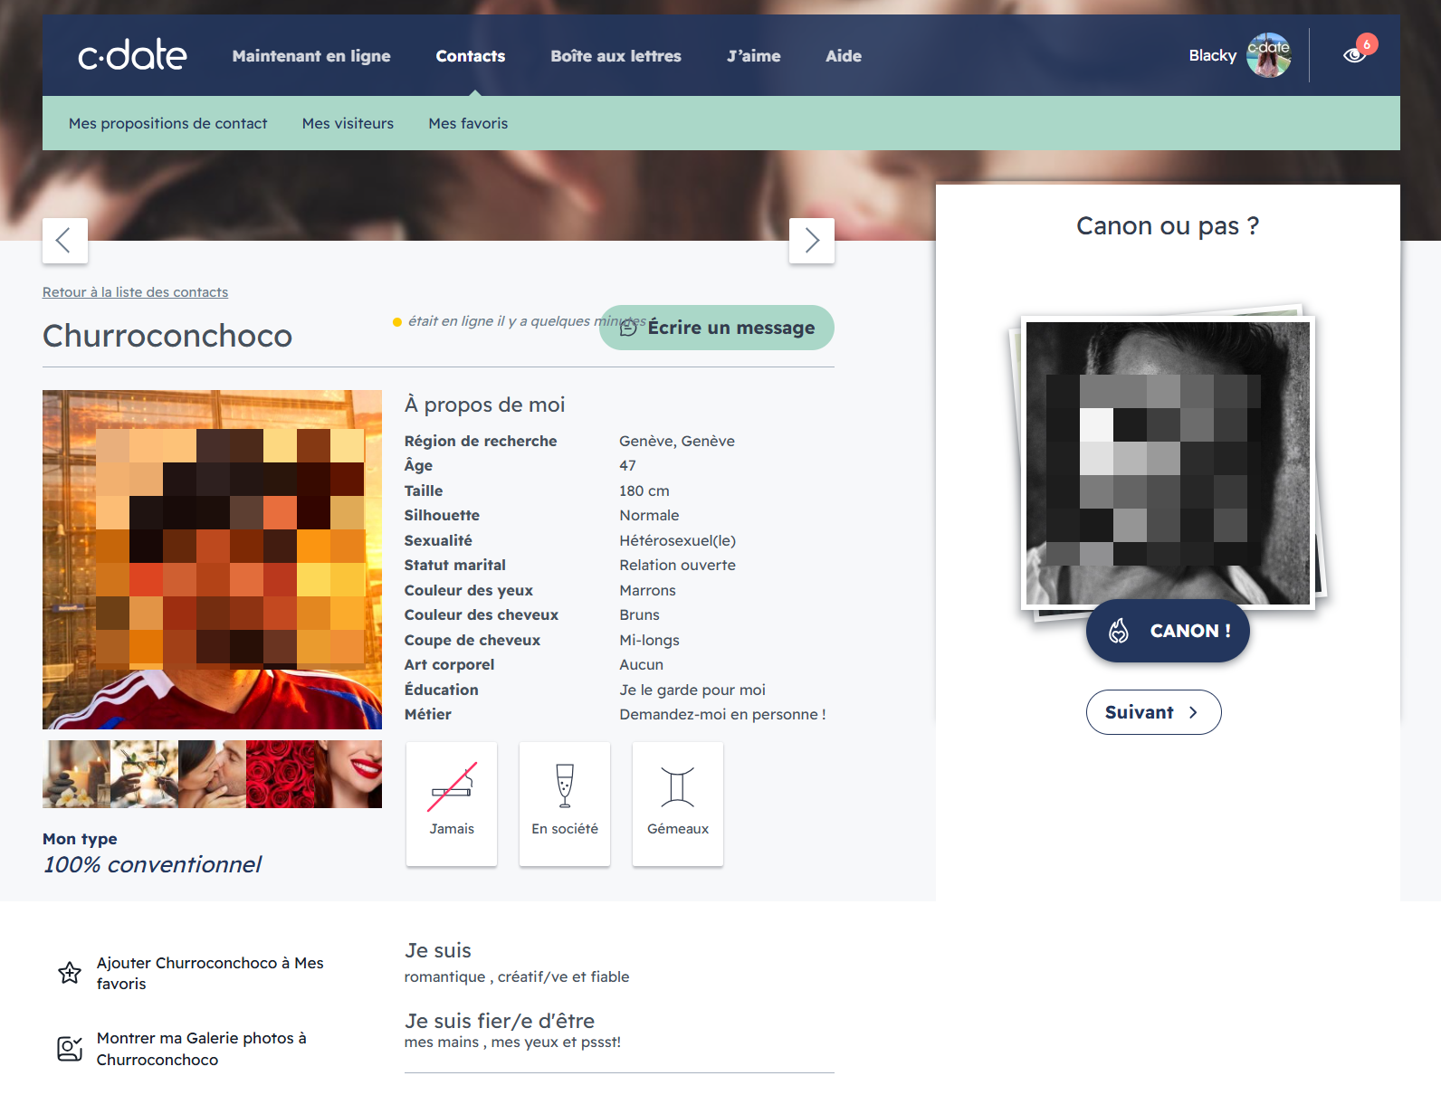Add Churroconchoco to Mes favoris
1441x1095 pixels.
click(x=210, y=973)
